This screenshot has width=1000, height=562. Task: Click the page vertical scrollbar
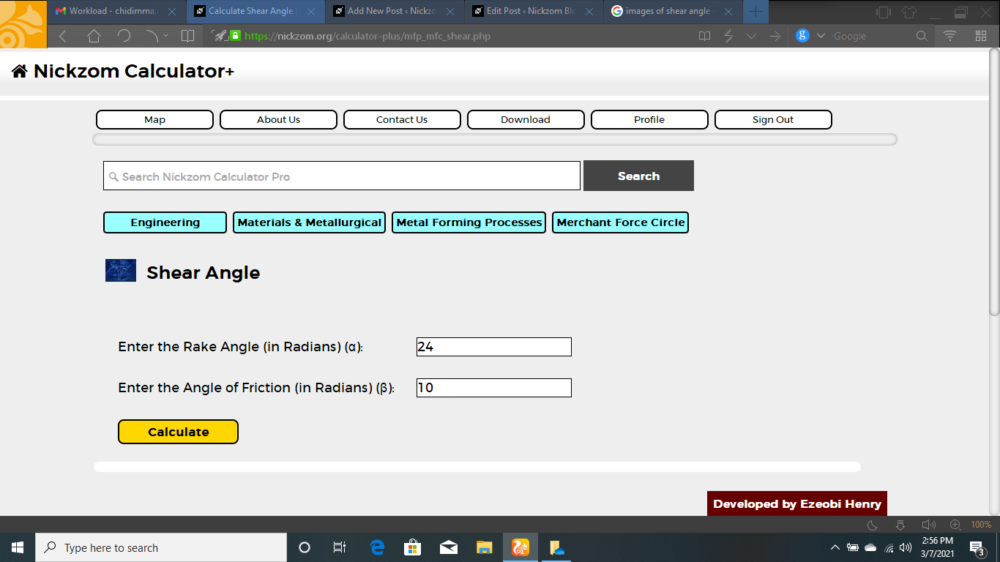coord(994,182)
